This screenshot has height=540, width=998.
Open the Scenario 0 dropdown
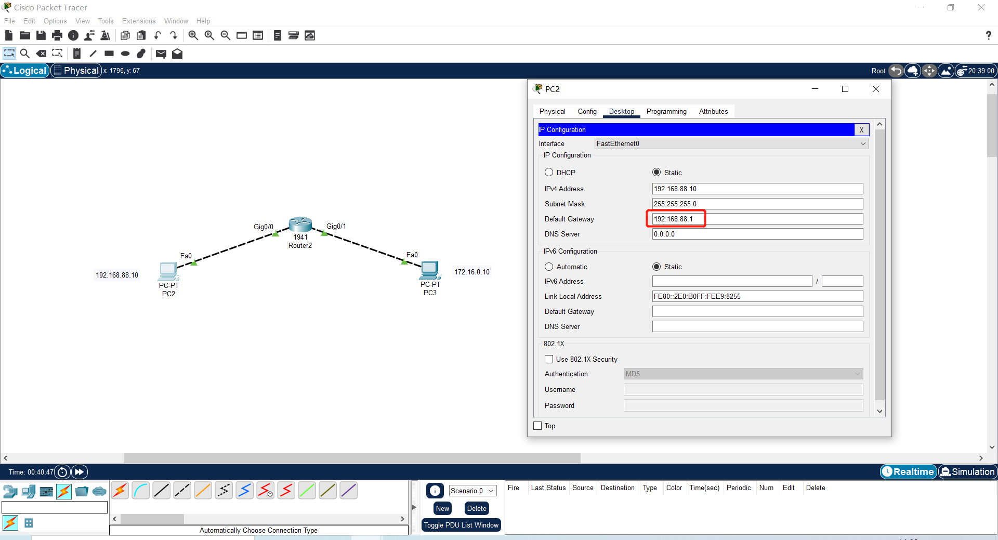point(472,491)
